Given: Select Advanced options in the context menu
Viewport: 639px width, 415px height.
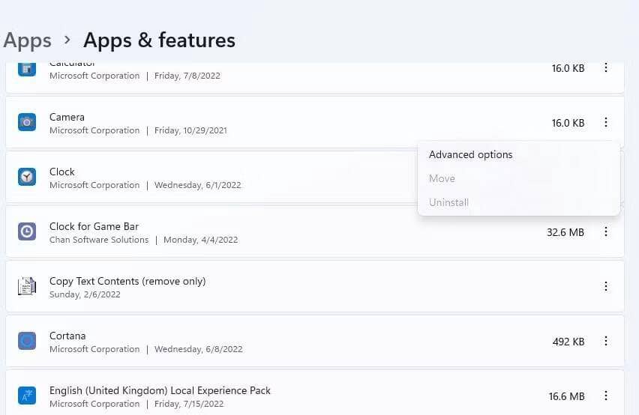Looking at the screenshot, I should (471, 154).
